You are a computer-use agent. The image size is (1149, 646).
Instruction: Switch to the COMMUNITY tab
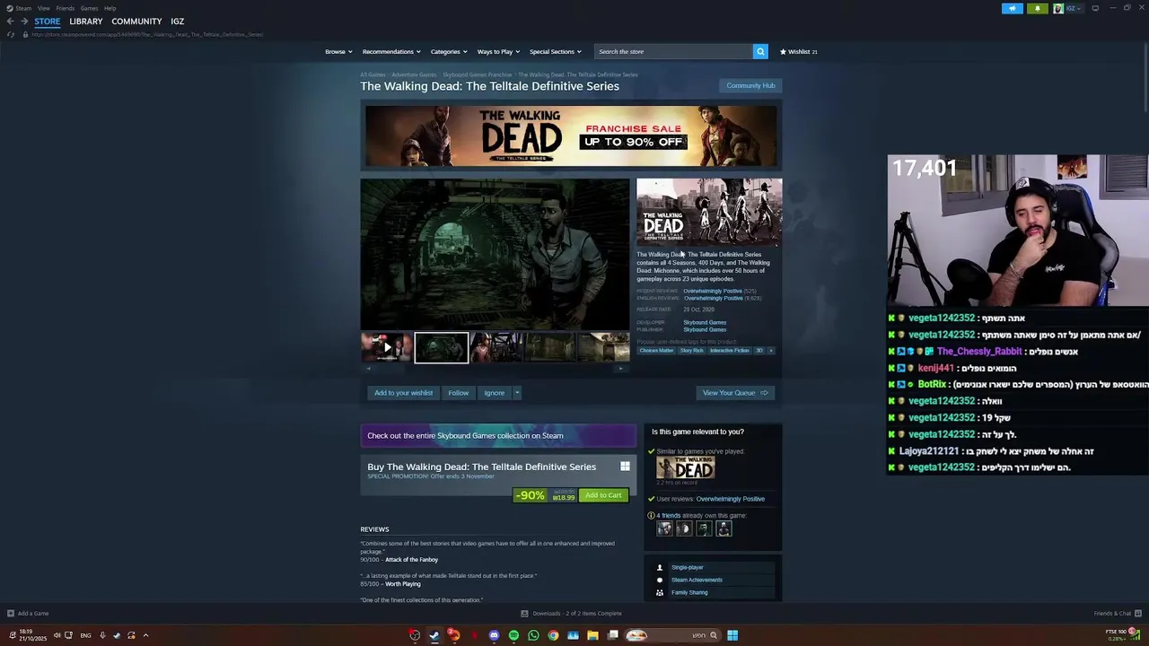coord(136,22)
